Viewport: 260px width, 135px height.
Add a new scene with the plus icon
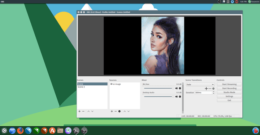[79, 111]
